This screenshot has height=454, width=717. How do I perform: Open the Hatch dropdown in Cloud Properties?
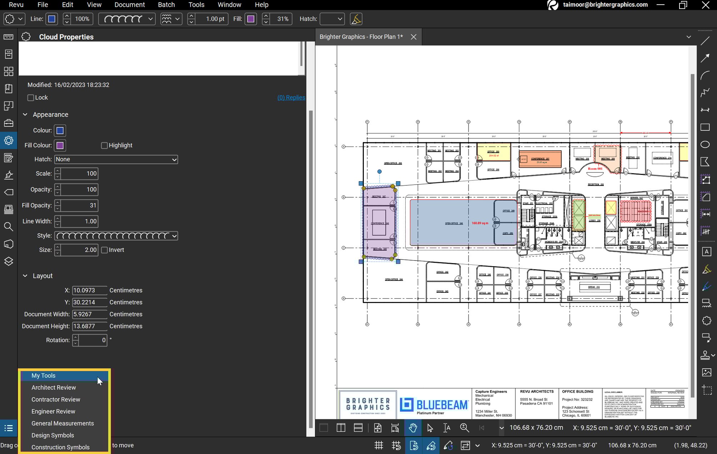tap(116, 160)
